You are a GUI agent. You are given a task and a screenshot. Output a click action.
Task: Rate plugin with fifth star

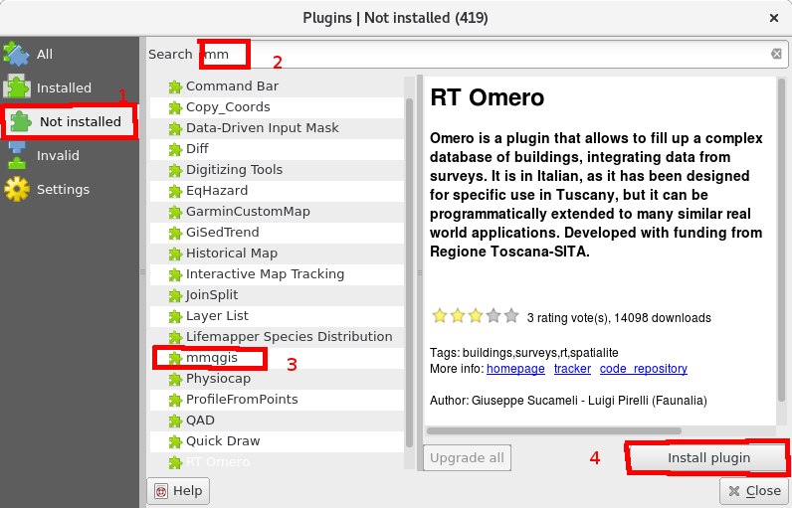click(x=511, y=316)
